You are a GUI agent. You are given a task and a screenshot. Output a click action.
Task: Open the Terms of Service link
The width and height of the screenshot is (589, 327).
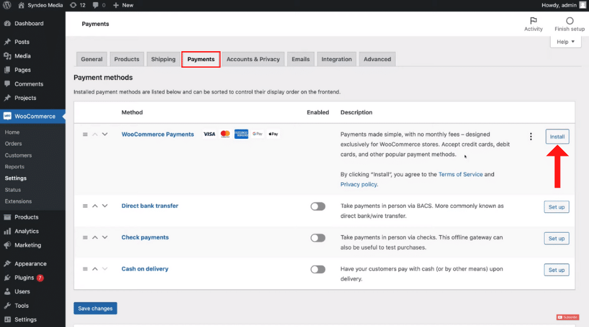pyautogui.click(x=461, y=174)
